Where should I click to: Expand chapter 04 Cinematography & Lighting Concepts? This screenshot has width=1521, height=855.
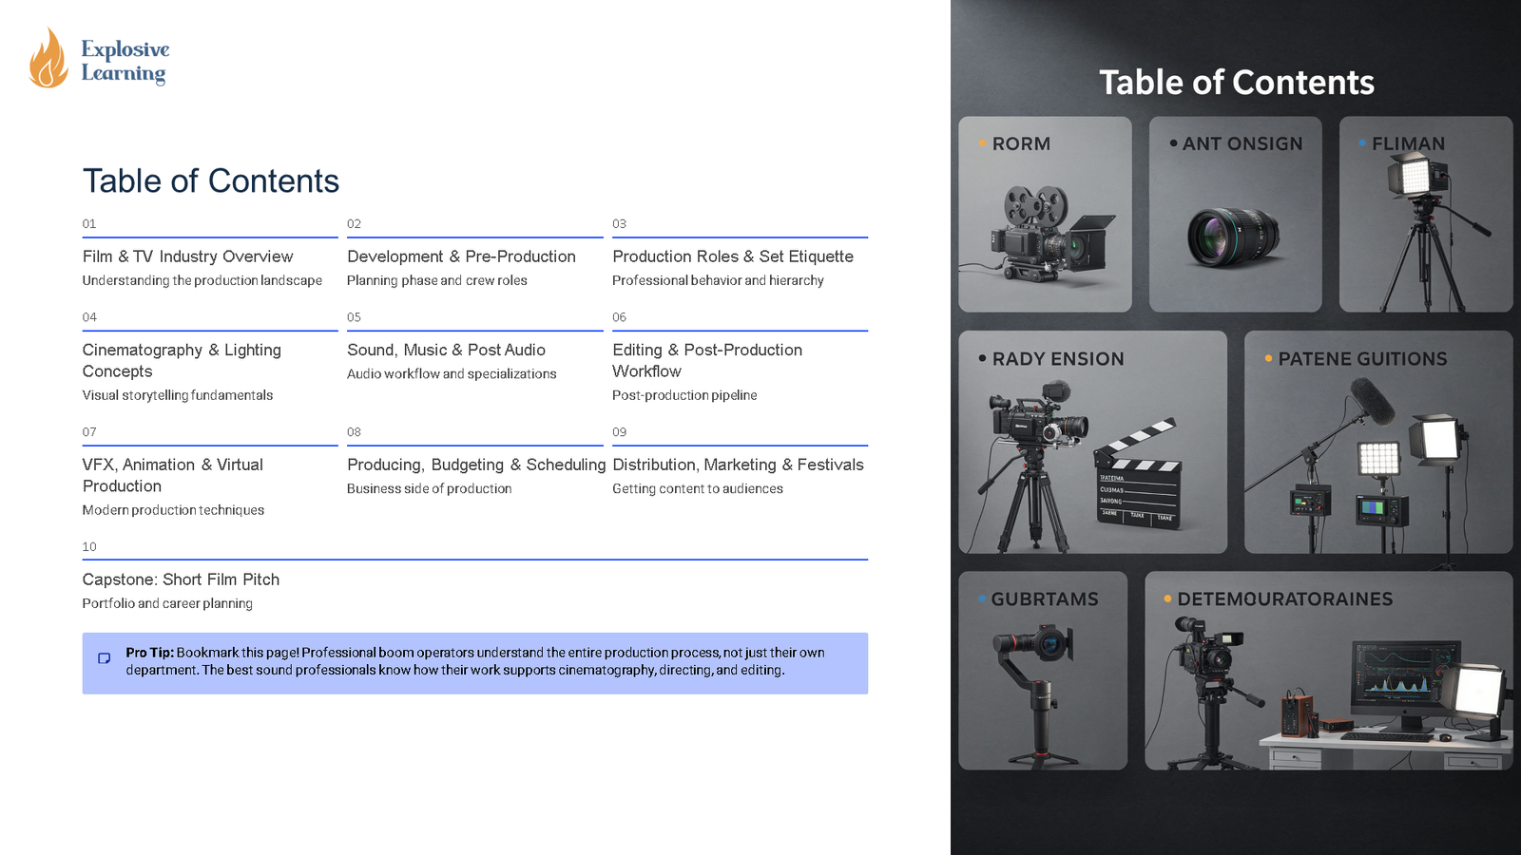tap(182, 360)
